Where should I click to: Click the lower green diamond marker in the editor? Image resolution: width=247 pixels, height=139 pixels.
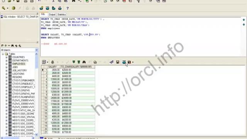[x=244, y=25]
